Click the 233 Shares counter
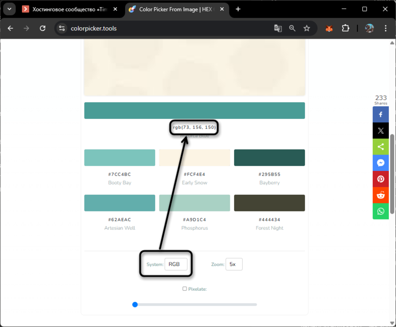The image size is (396, 327). [x=381, y=100]
